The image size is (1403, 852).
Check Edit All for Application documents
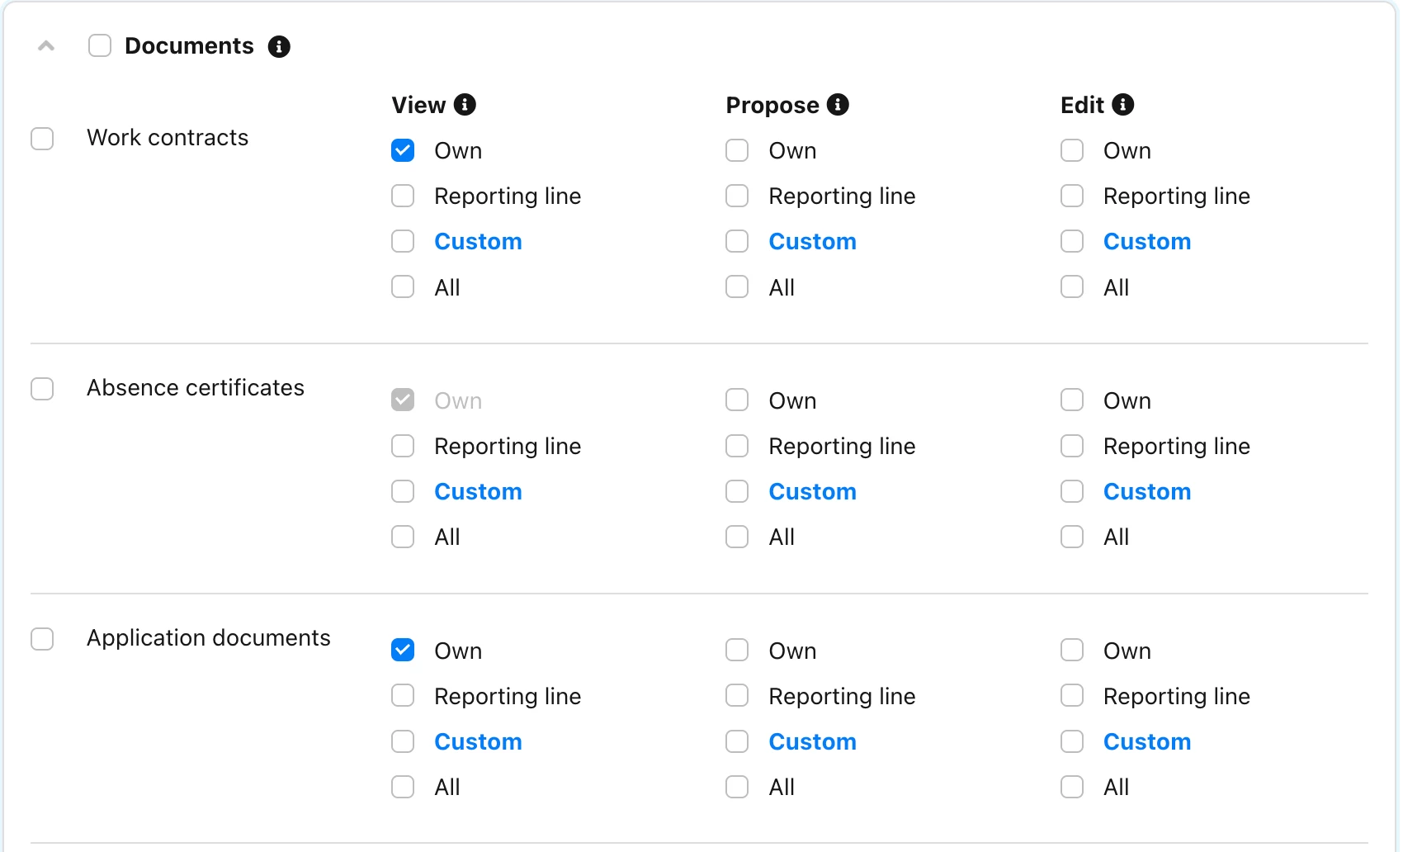1072,787
